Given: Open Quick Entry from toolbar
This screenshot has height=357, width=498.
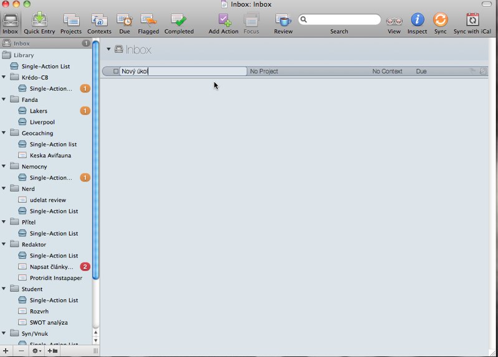Looking at the screenshot, I should click(x=39, y=24).
